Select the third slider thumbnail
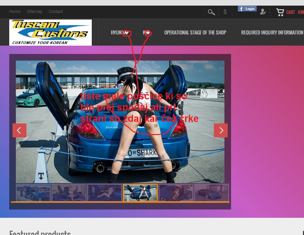Viewport: 304px width, 235px height. pos(105,193)
